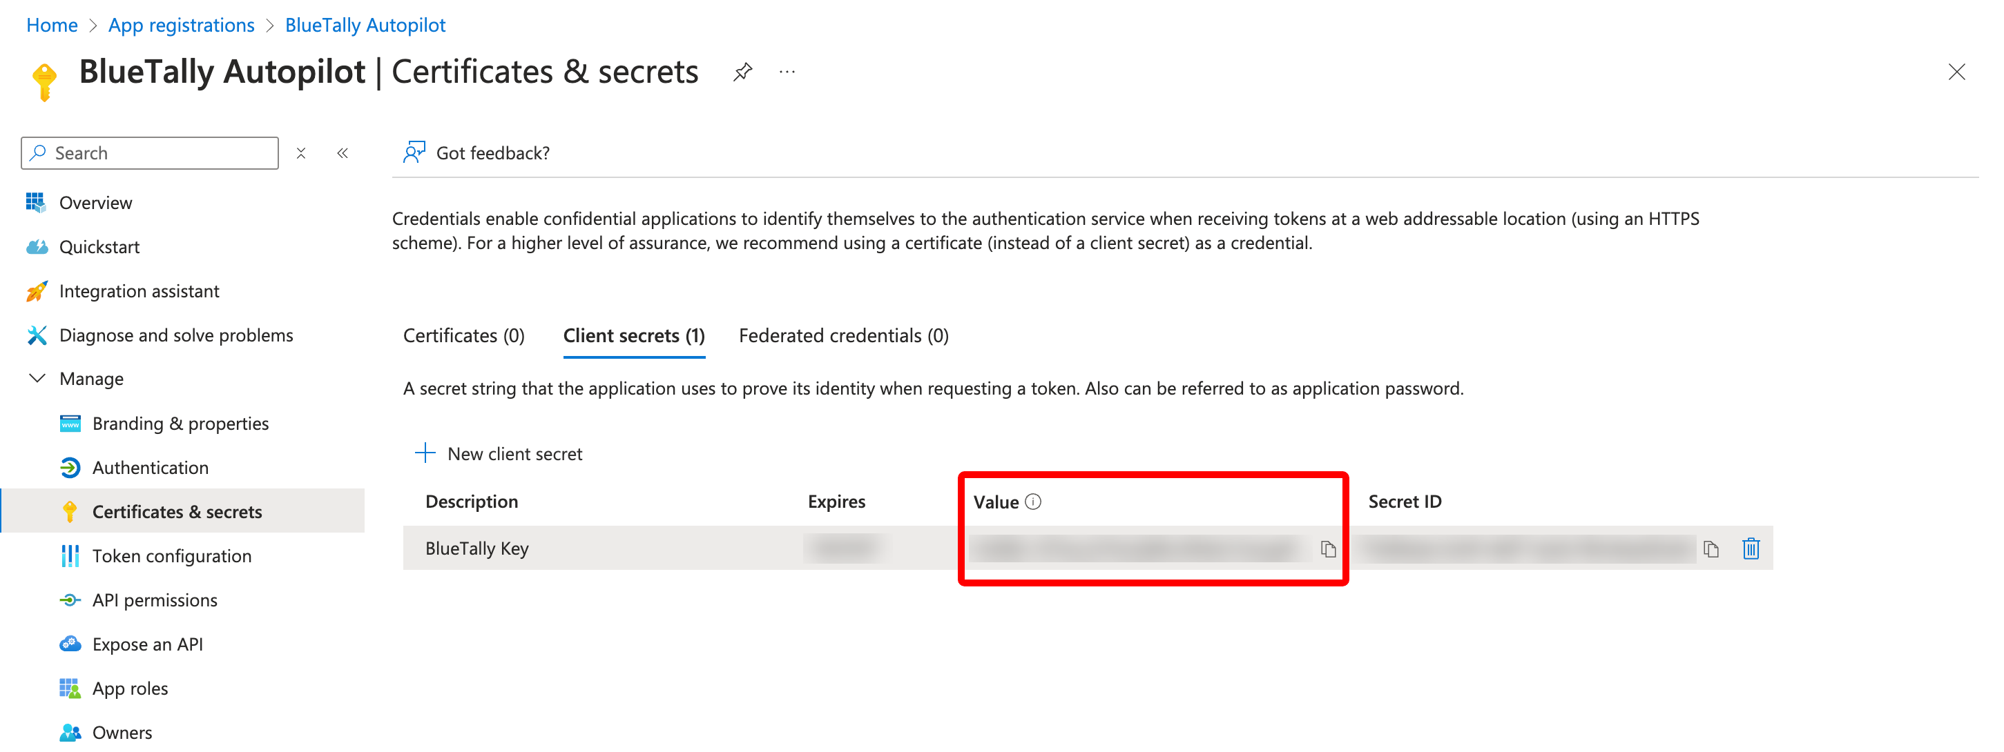Click the Token configuration bars icon
The height and width of the screenshot is (752, 2004).
[70, 555]
